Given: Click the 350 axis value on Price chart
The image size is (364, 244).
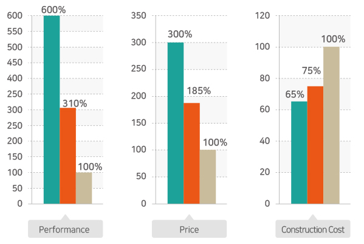Looking at the screenshot, I should pyautogui.click(x=139, y=16).
